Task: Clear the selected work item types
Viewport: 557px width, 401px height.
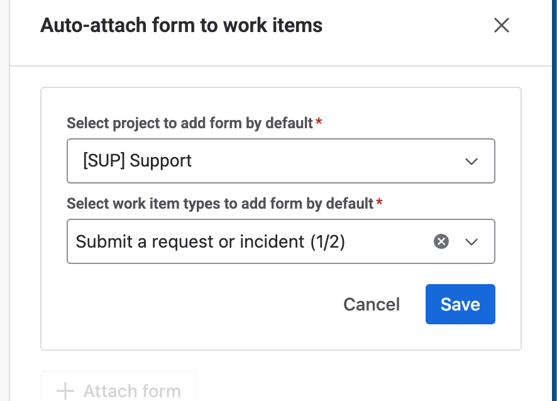Action: (x=441, y=241)
